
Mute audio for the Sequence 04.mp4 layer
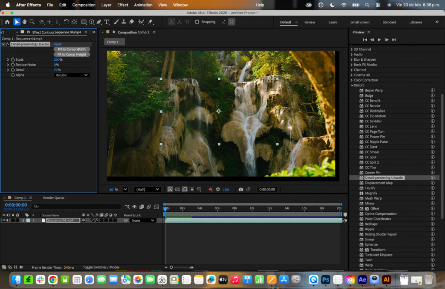point(9,220)
